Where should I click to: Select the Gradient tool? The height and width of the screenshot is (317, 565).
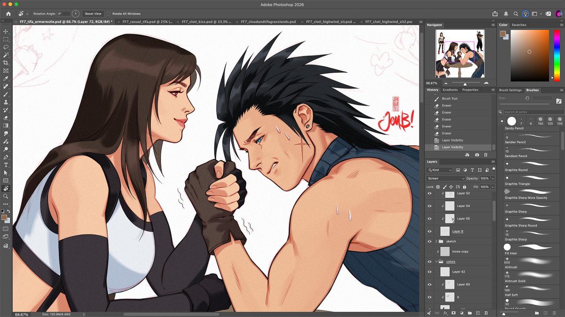click(6, 126)
